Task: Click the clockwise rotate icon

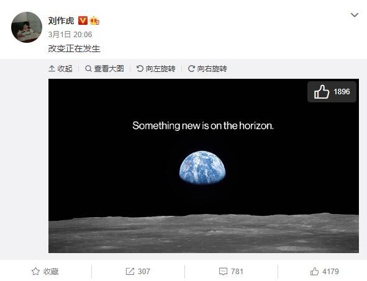Action: pyautogui.click(x=191, y=68)
